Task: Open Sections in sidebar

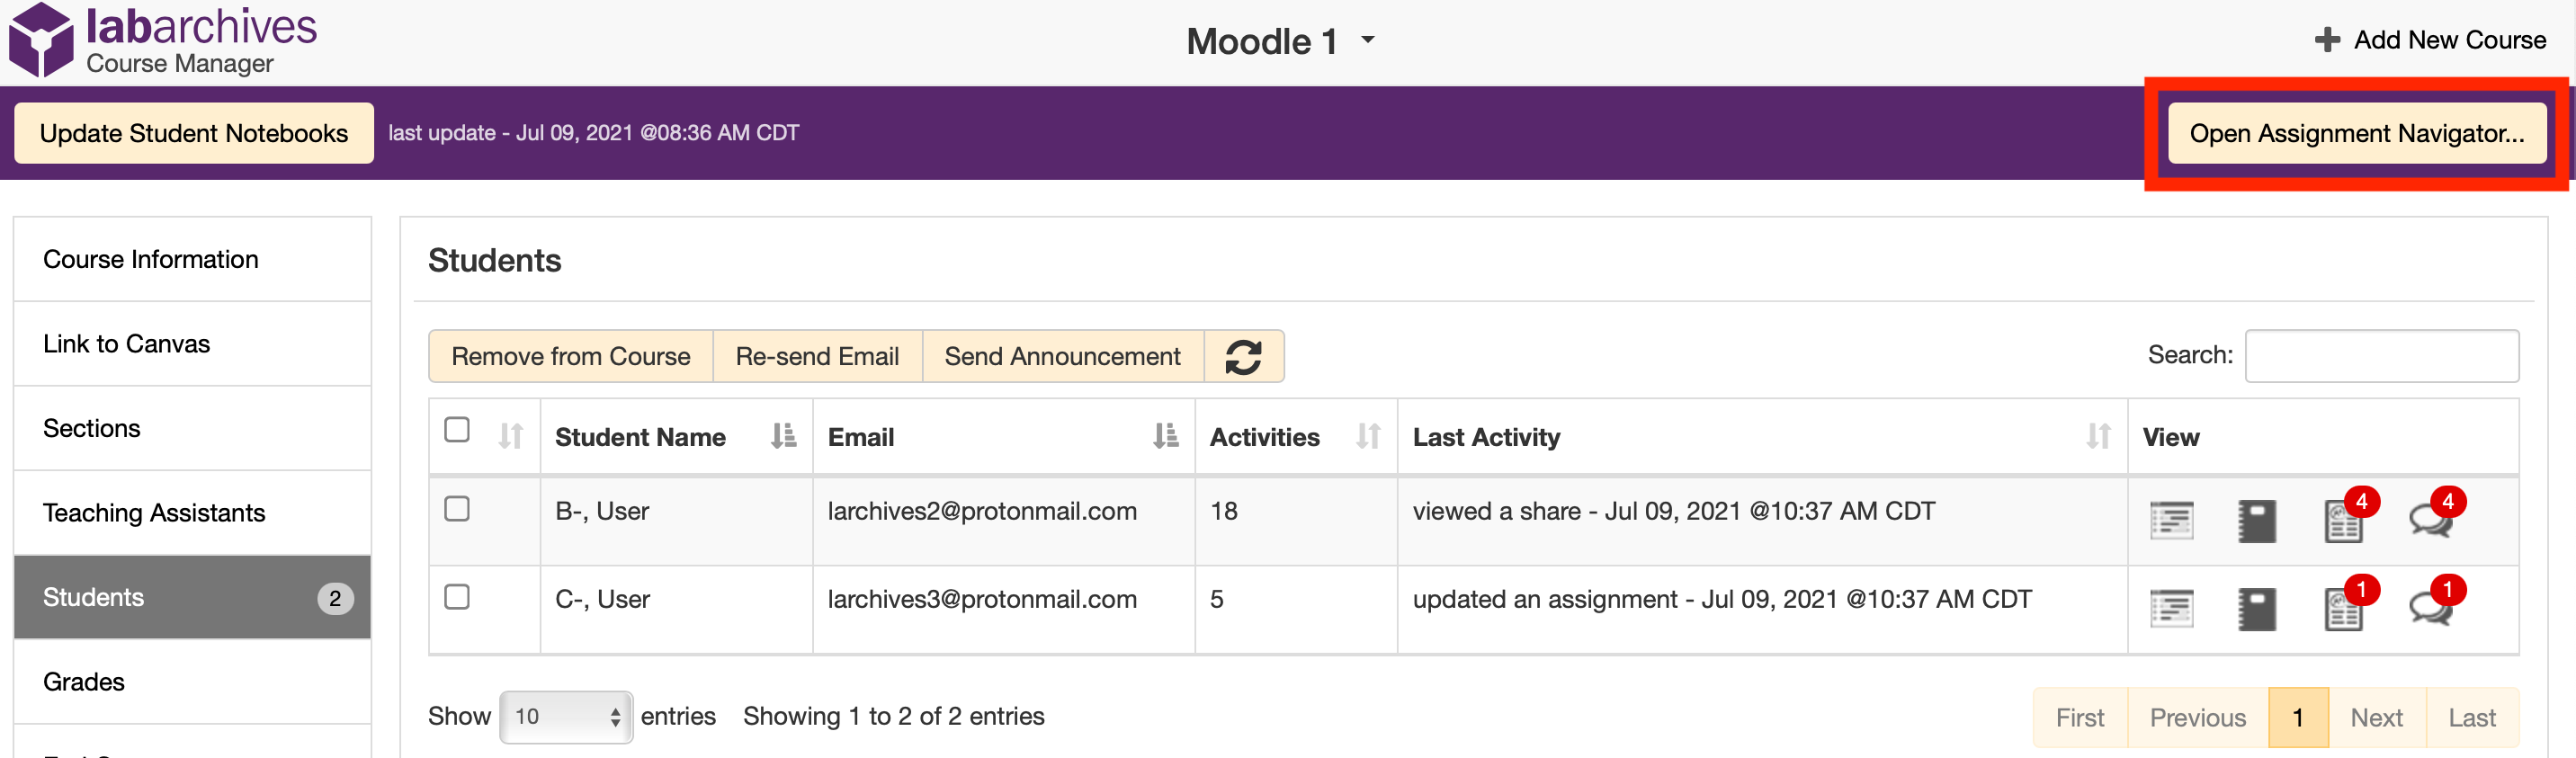Action: click(x=192, y=428)
